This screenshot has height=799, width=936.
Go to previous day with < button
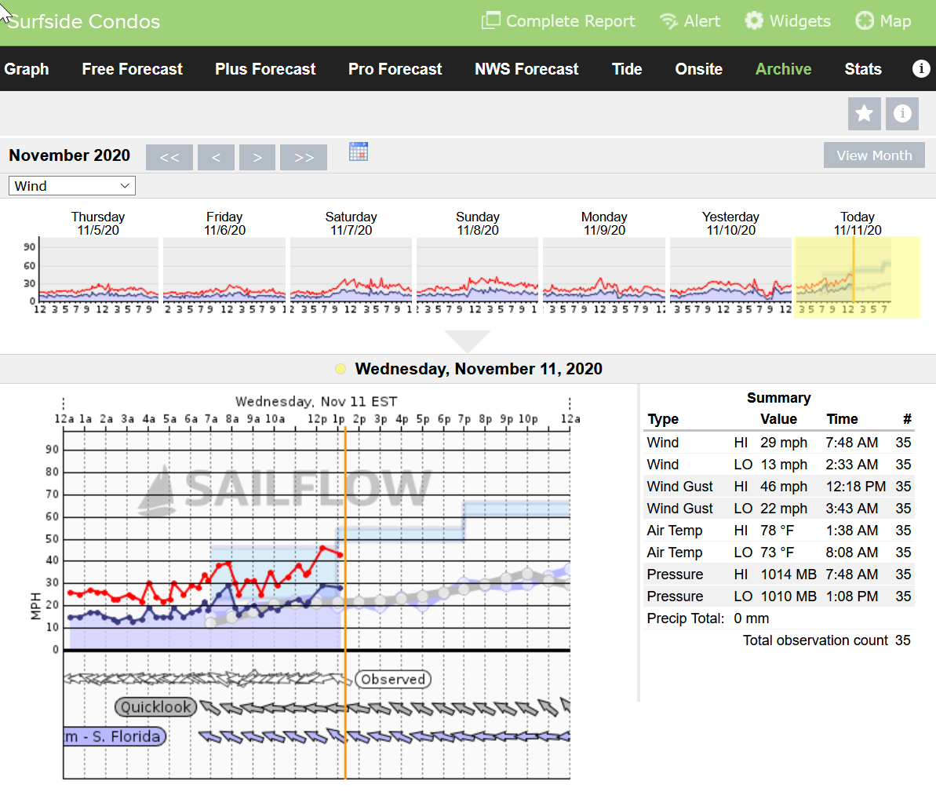point(216,157)
